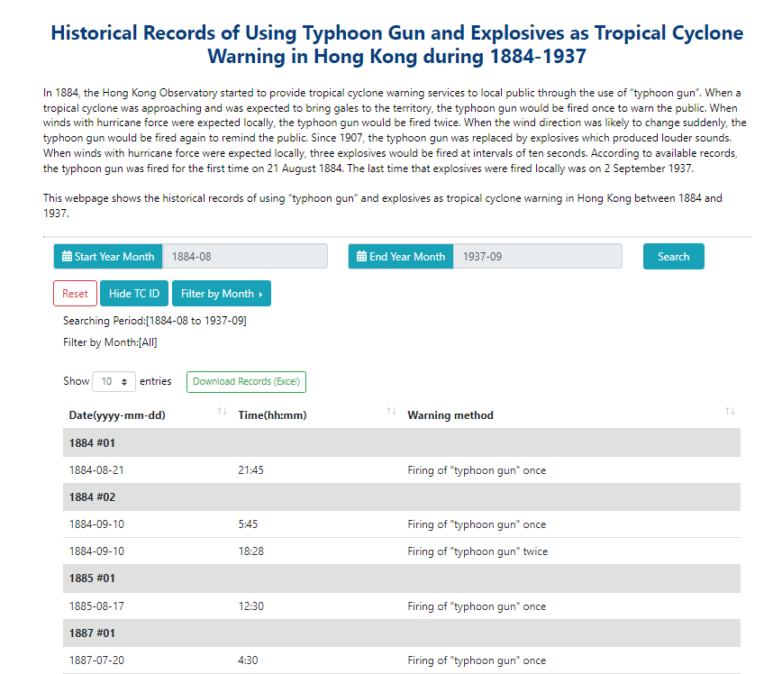Select the 1884 #01 group header row
782x674 pixels.
[396, 442]
